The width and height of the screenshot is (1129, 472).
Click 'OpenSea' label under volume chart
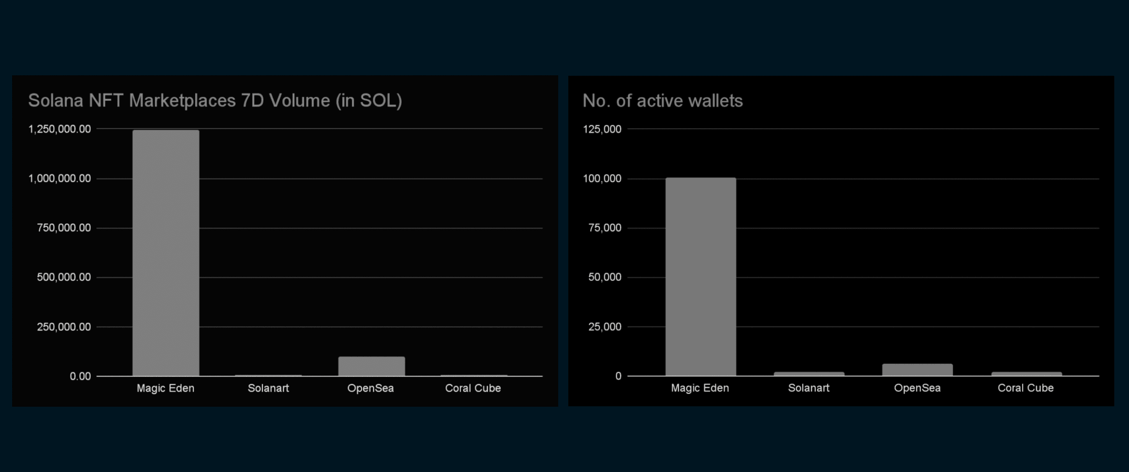371,388
